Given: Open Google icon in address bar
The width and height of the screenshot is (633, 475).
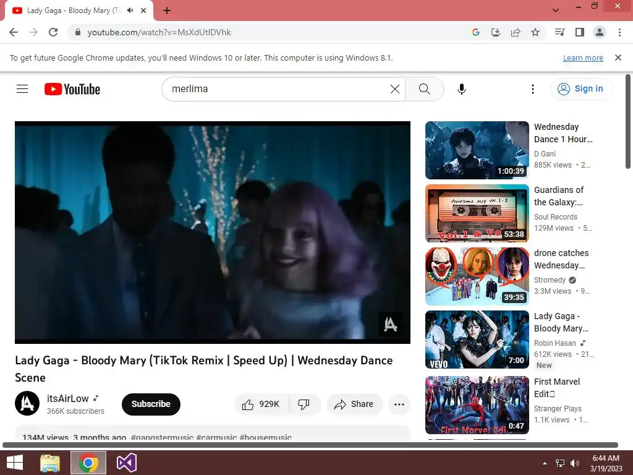Looking at the screenshot, I should (475, 32).
